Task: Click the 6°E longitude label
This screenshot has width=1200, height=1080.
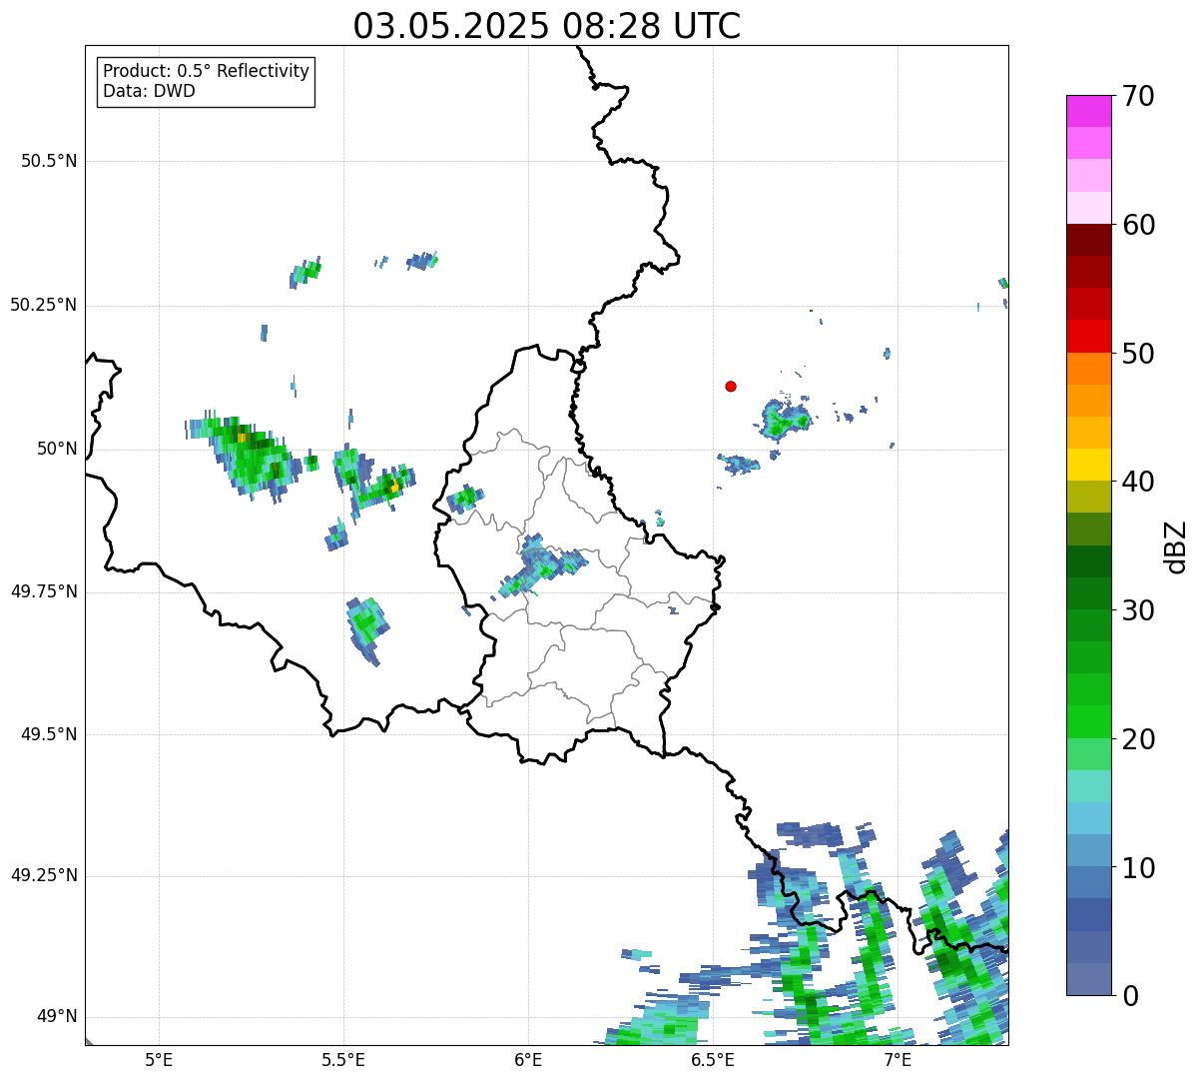Action: (x=528, y=1059)
